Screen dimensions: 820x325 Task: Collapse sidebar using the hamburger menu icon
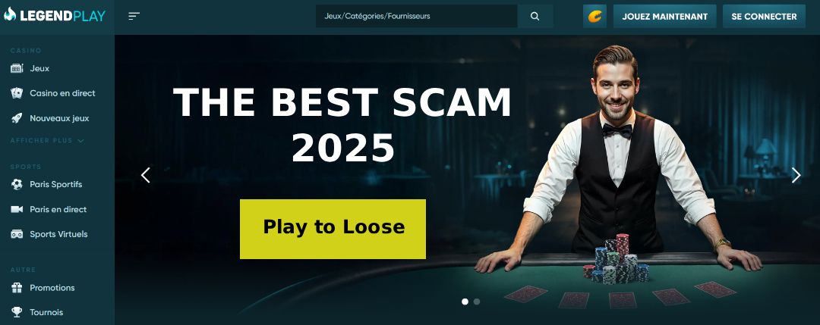[134, 16]
